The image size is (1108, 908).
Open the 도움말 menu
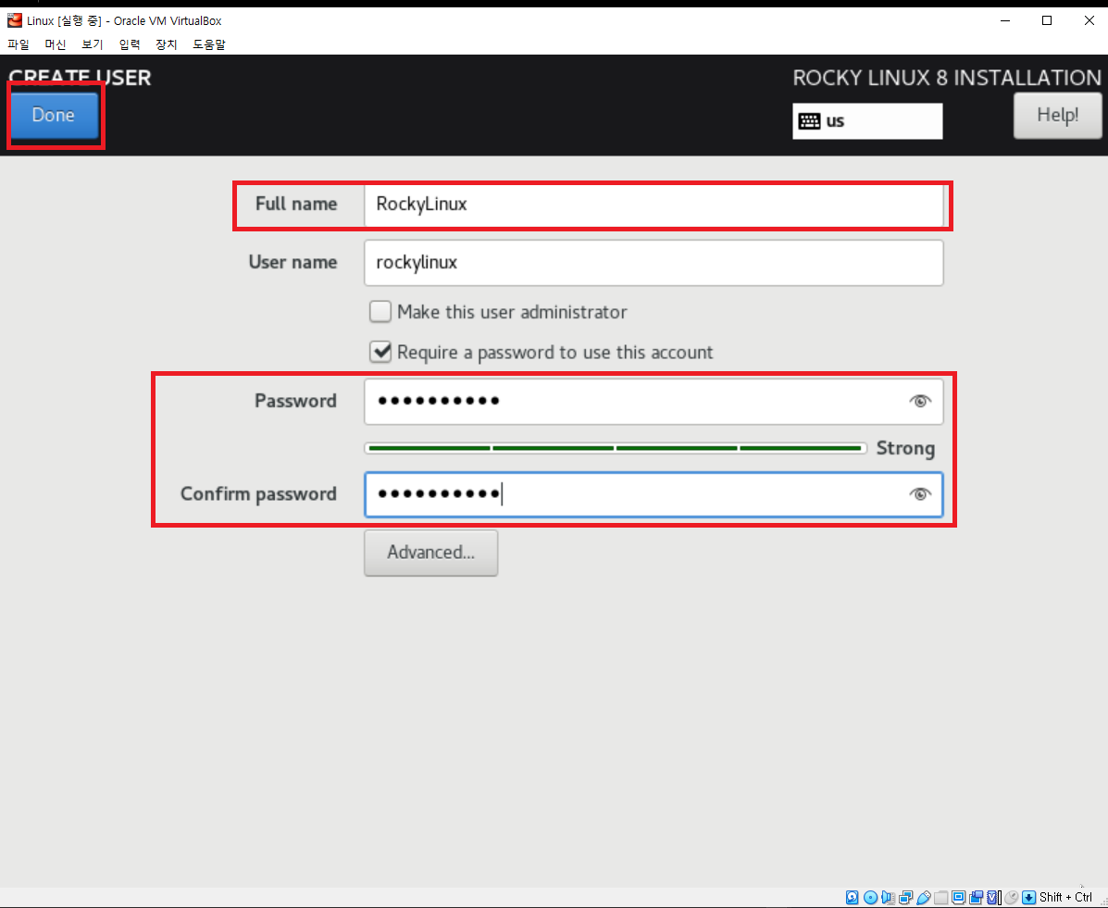click(209, 44)
